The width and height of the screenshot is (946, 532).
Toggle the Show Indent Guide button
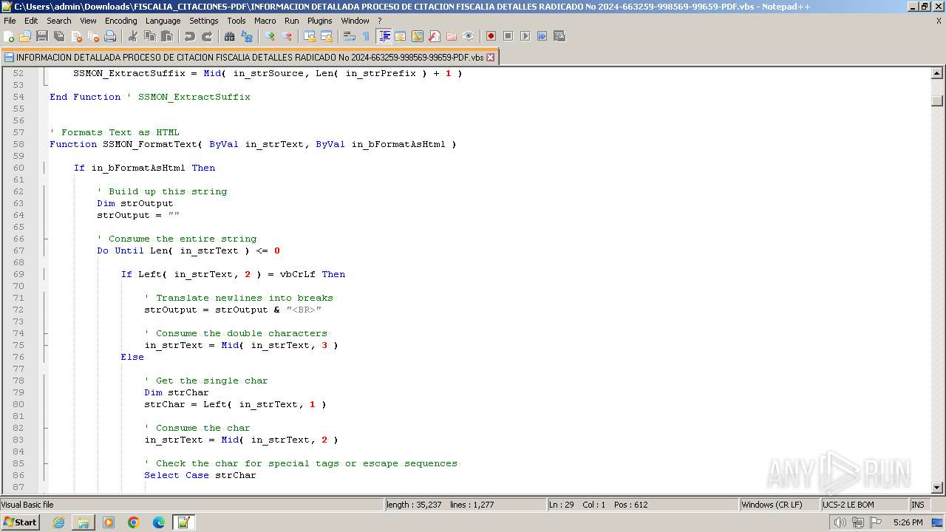click(x=384, y=36)
